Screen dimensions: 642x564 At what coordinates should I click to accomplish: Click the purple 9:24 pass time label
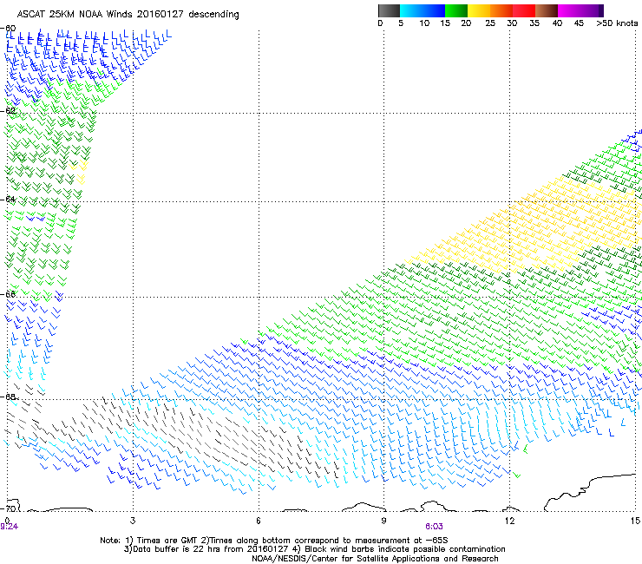(9, 527)
